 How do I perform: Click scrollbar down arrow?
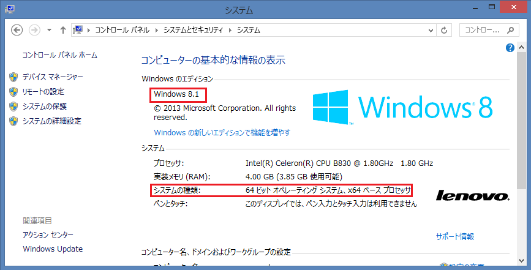tap(522, 261)
